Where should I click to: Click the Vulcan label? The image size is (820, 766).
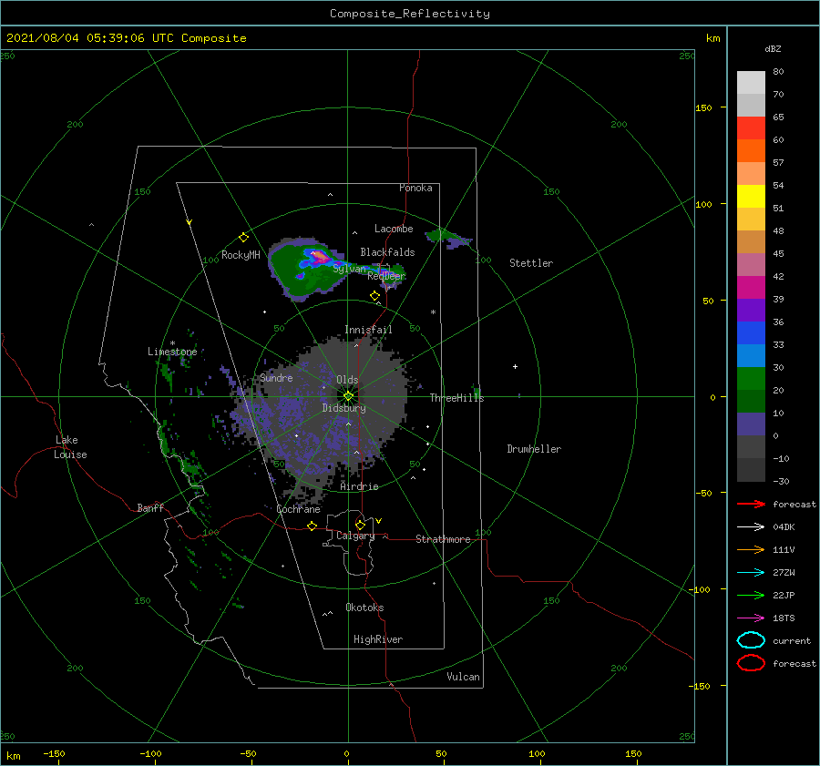[x=464, y=677]
